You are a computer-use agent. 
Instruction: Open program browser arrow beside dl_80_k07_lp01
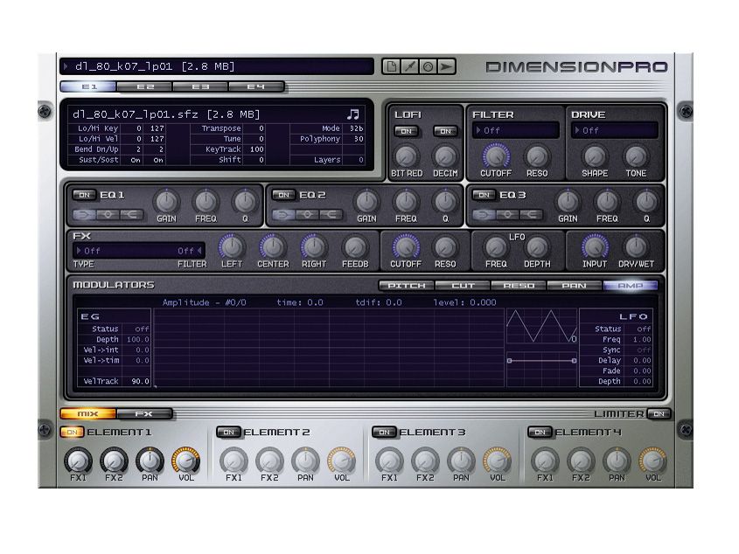[x=66, y=66]
